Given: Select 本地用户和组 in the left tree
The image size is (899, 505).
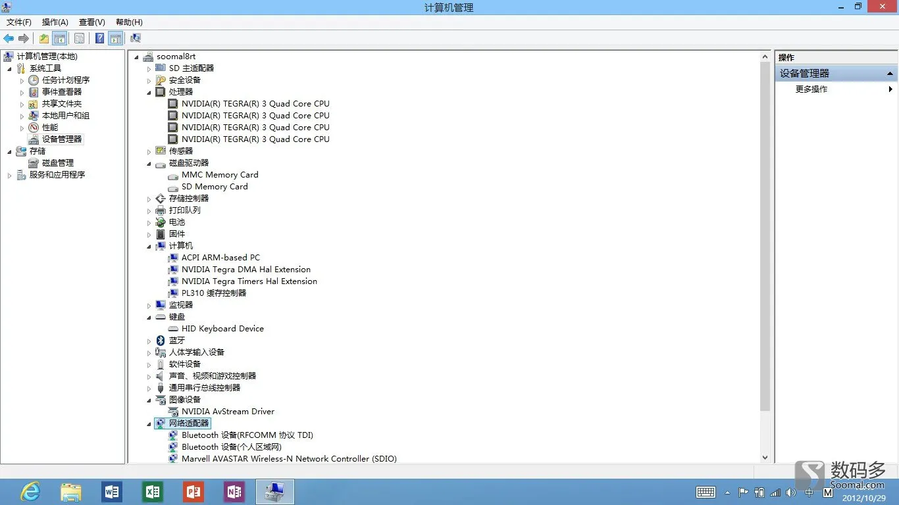Looking at the screenshot, I should pos(66,116).
